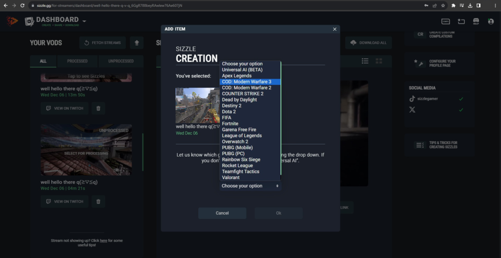Click the Sizzle logo in top-left
The width and height of the screenshot is (501, 258).
pos(12,21)
